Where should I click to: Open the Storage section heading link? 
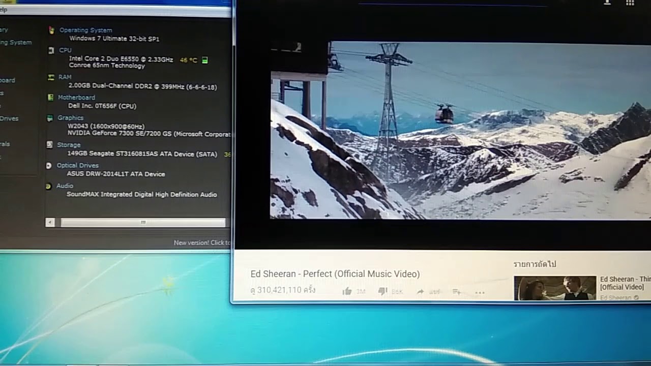pos(69,145)
